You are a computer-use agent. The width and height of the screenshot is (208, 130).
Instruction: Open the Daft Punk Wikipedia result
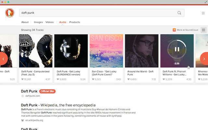(x=58, y=105)
